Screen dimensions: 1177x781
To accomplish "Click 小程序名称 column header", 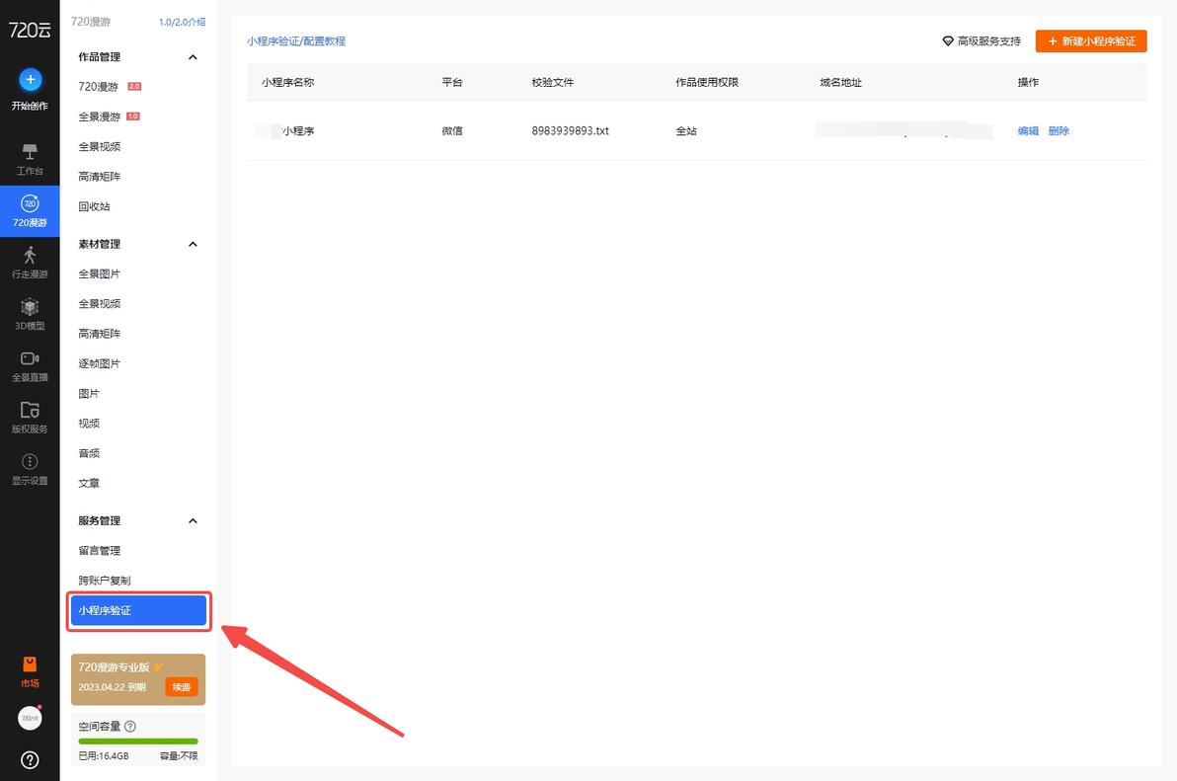I will coord(287,83).
